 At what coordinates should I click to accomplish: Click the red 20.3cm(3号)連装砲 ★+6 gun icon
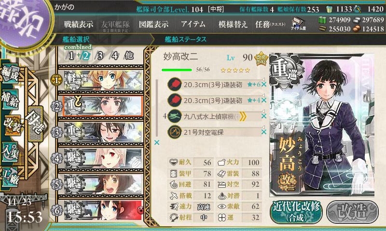coord(174,84)
